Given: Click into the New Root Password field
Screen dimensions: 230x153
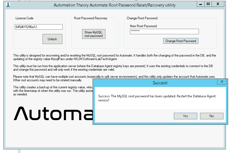Looking at the screenshot, I should click(x=164, y=32).
